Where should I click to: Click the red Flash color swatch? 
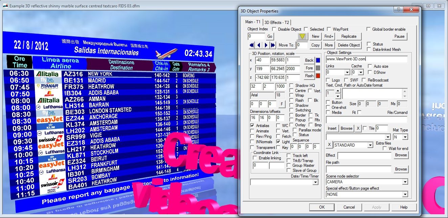pyautogui.click(x=318, y=76)
